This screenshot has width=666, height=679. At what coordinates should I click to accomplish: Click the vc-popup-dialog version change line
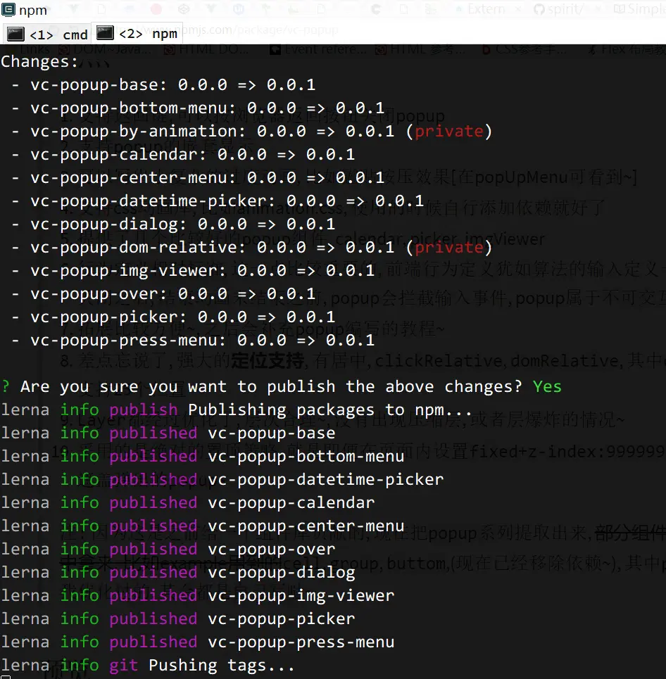point(174,224)
